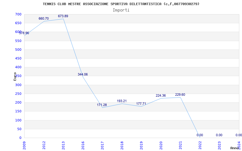
Task: Click the 0 y-axis tick label
Action: click(x=20, y=138)
